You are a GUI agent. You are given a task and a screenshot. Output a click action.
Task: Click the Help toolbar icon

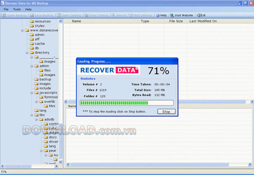[x=158, y=15]
